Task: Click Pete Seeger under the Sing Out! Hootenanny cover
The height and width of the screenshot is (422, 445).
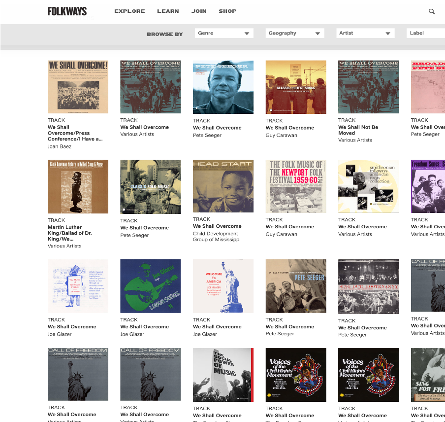Action: (x=352, y=335)
